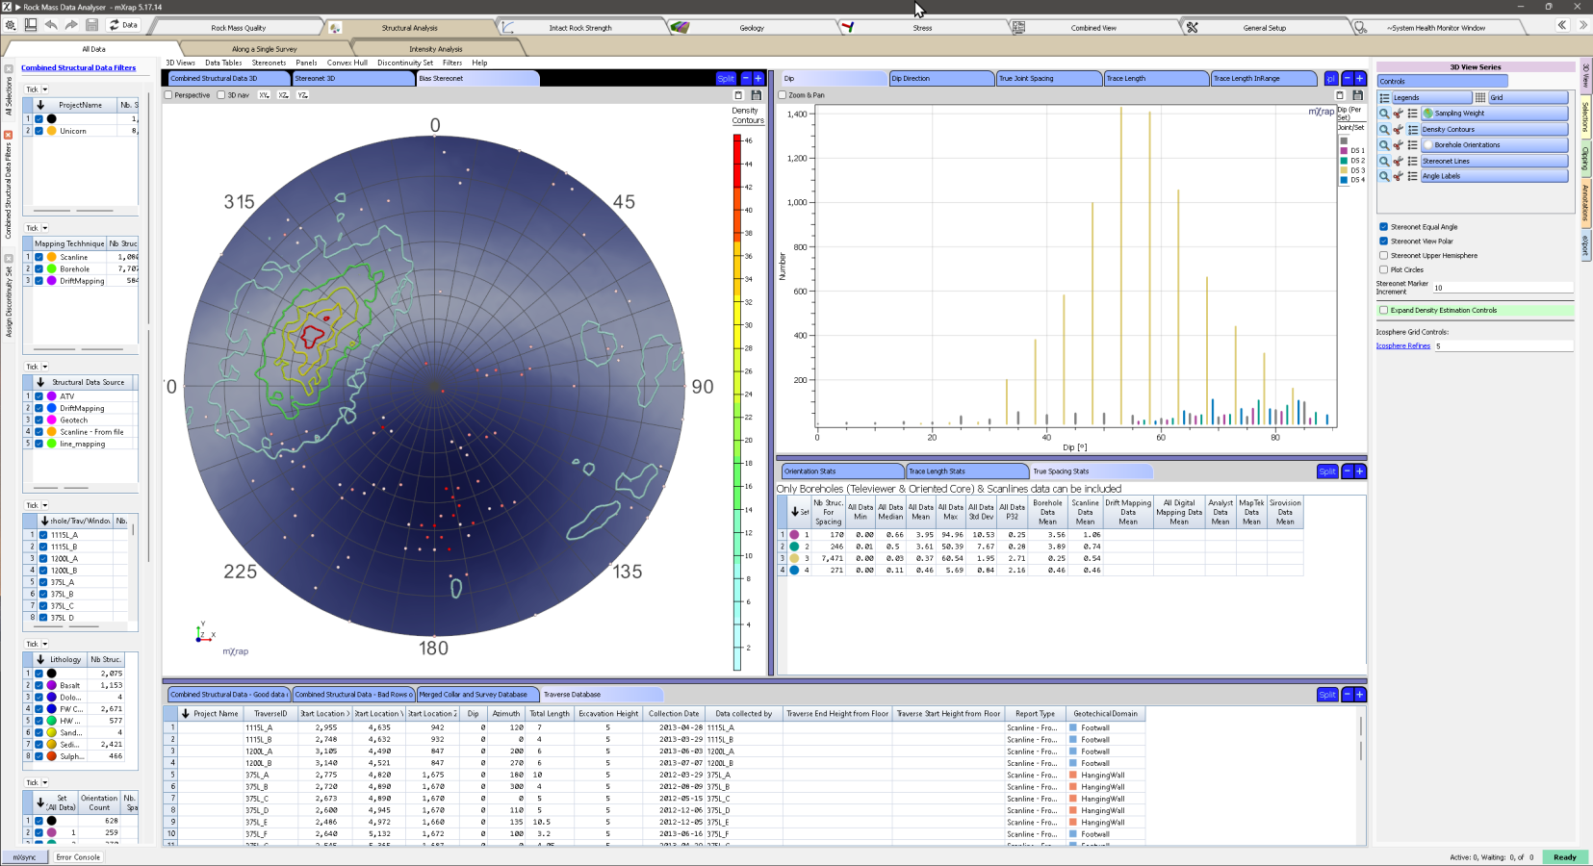Zoom to Sampling Weight with the magnifier icon
This screenshot has width=1593, height=866.
coord(1384,114)
